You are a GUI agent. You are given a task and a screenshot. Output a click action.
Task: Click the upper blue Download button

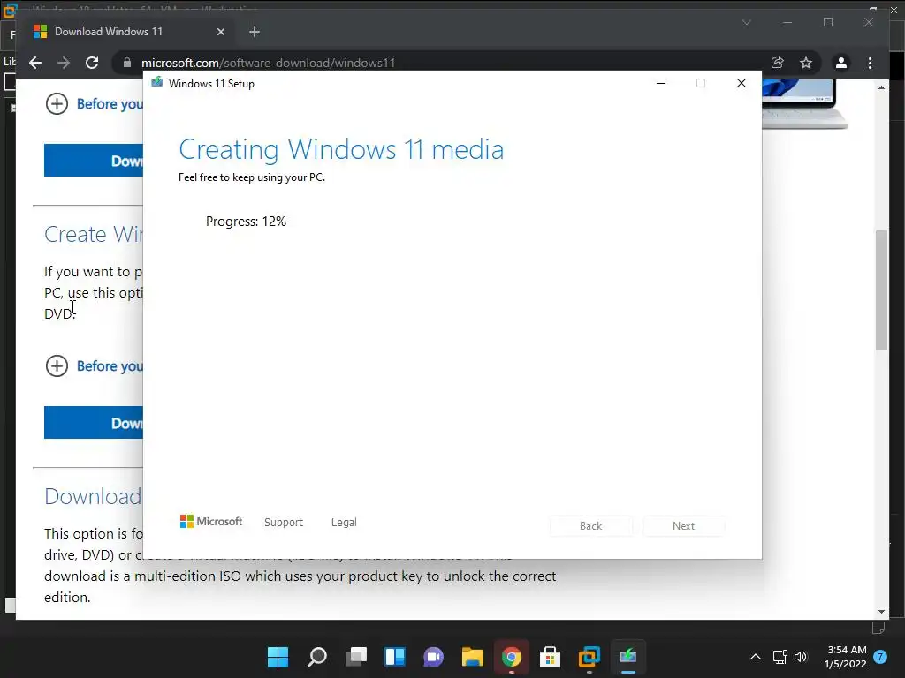[94, 161]
